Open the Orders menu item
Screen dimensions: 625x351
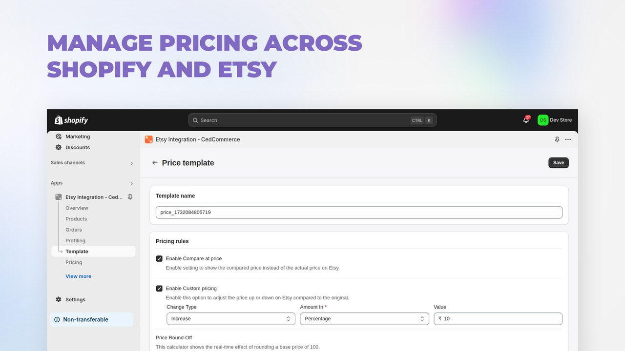pos(74,230)
